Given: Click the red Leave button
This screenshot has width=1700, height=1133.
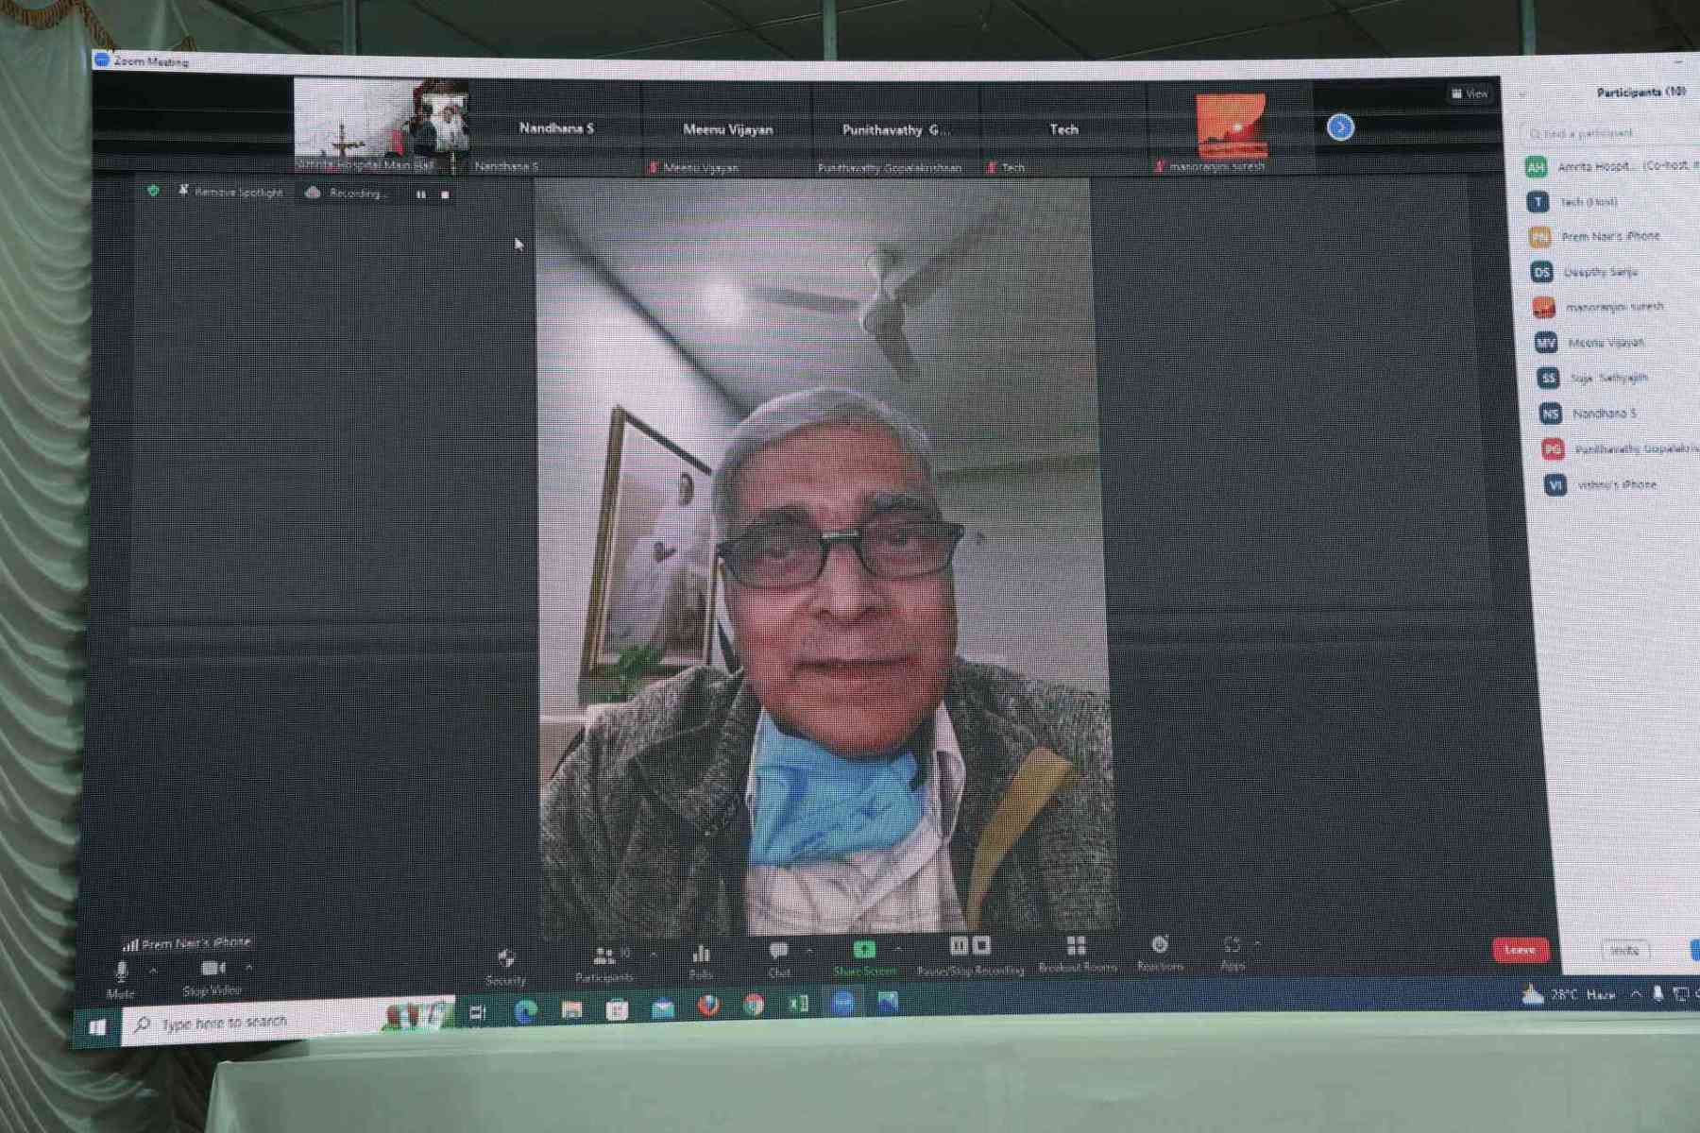Looking at the screenshot, I should pos(1521,950).
